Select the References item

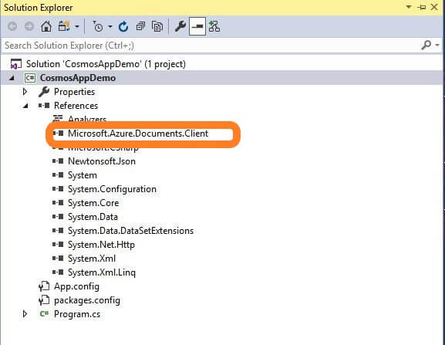coord(76,106)
